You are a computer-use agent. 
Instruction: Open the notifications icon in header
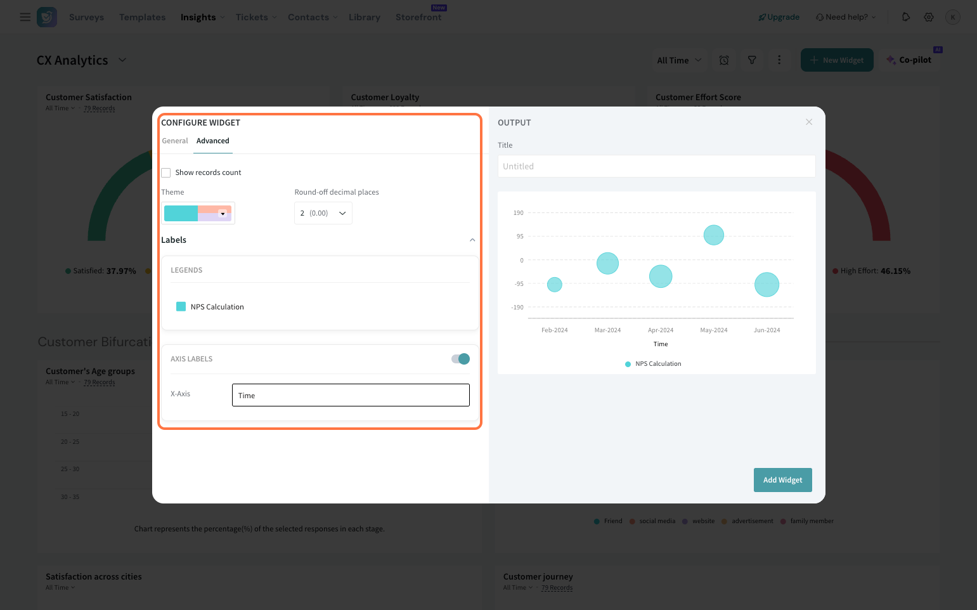point(906,17)
